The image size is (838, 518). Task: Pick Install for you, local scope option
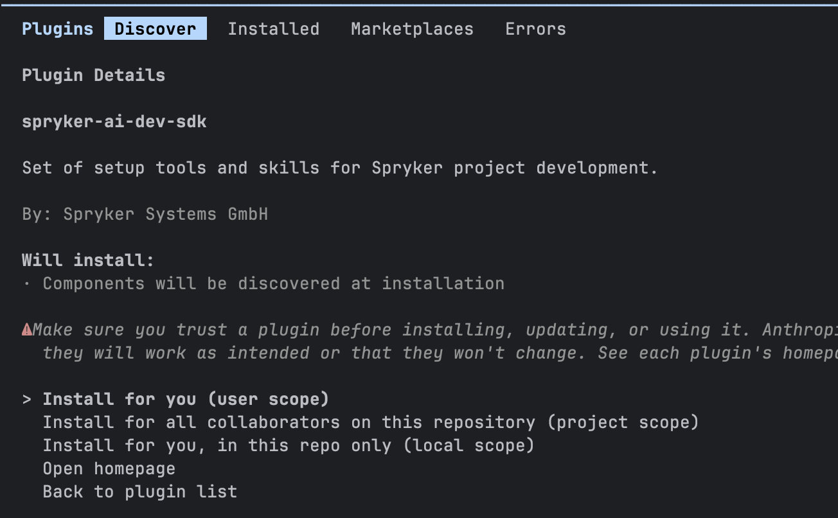pos(289,445)
